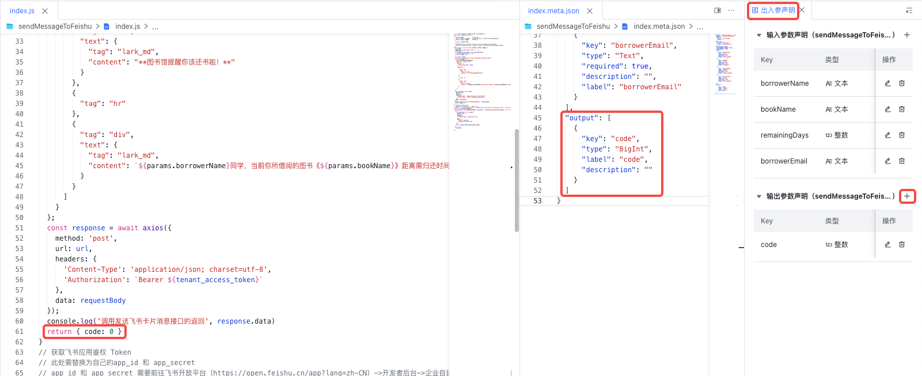Image resolution: width=922 pixels, height=376 pixels.
Task: Add a new output parameter with the plus icon
Action: pos(907,196)
